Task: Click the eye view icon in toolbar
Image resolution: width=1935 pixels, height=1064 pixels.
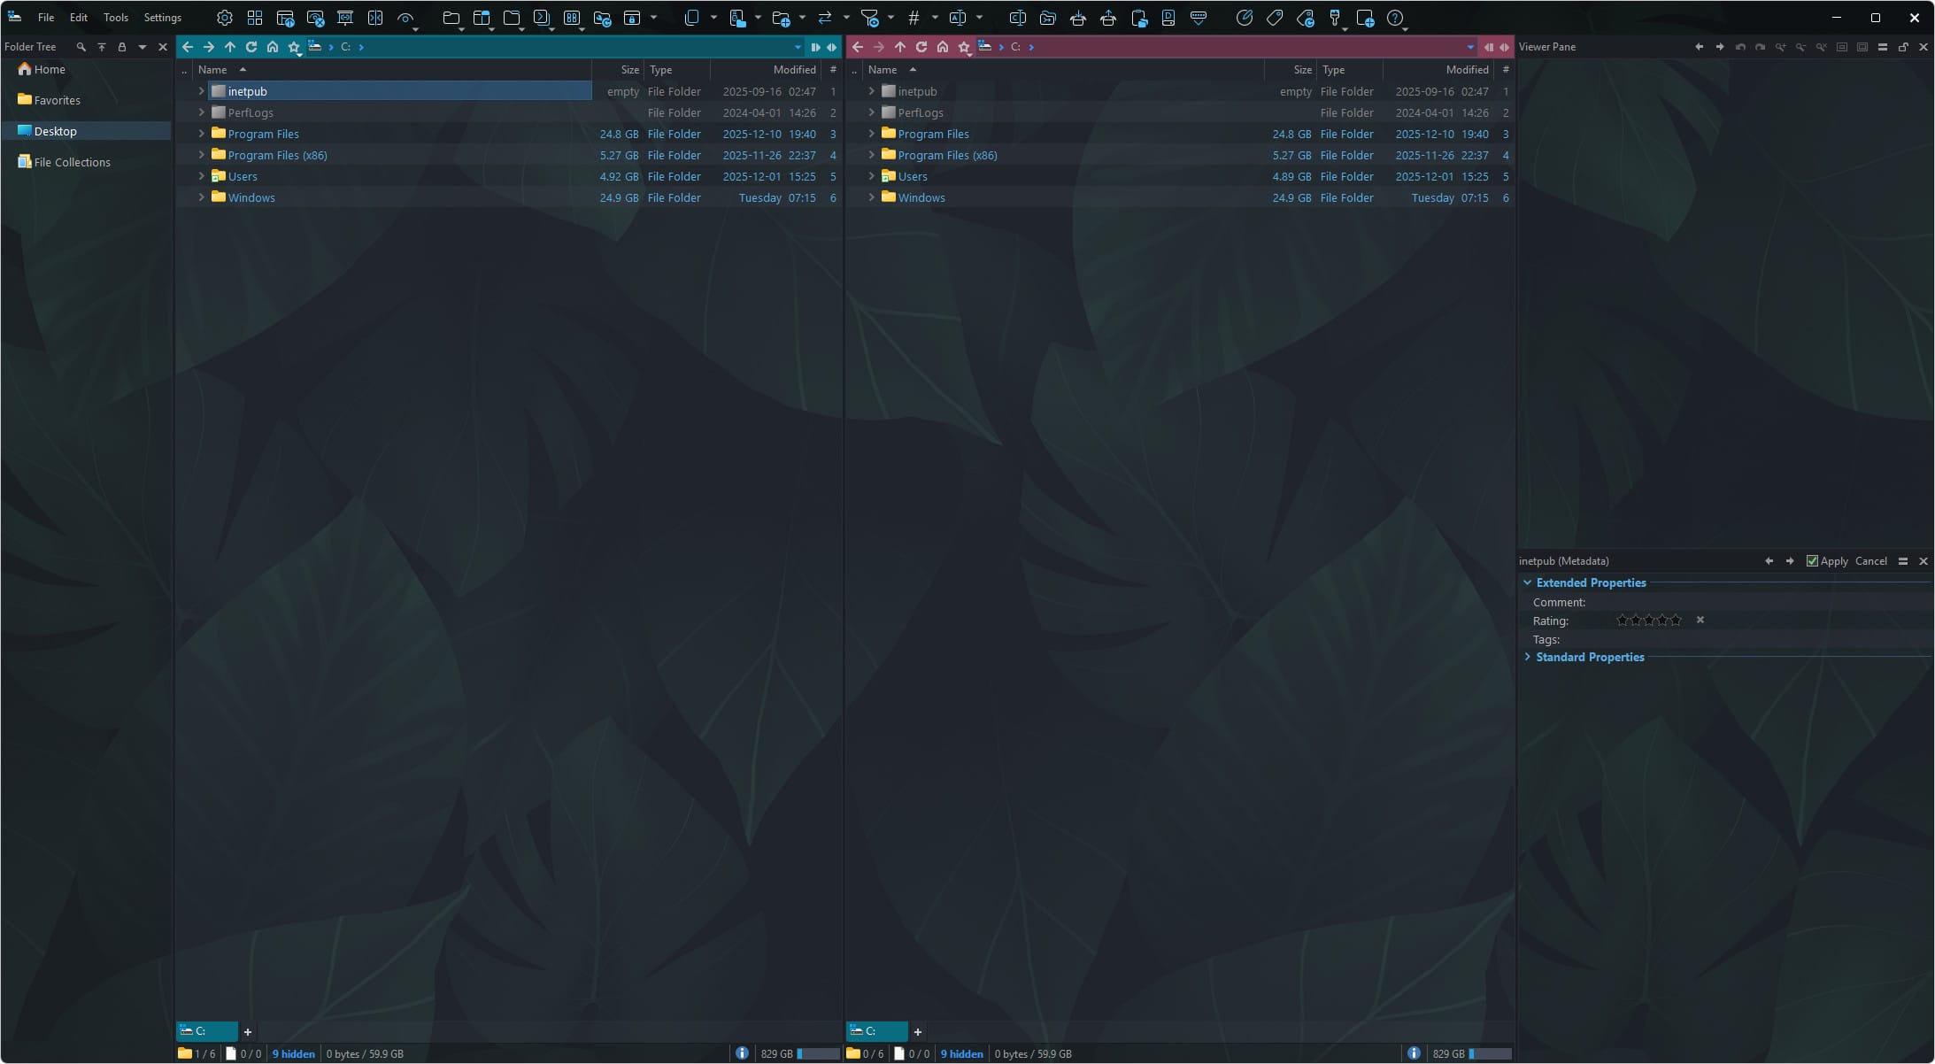Action: (x=405, y=18)
